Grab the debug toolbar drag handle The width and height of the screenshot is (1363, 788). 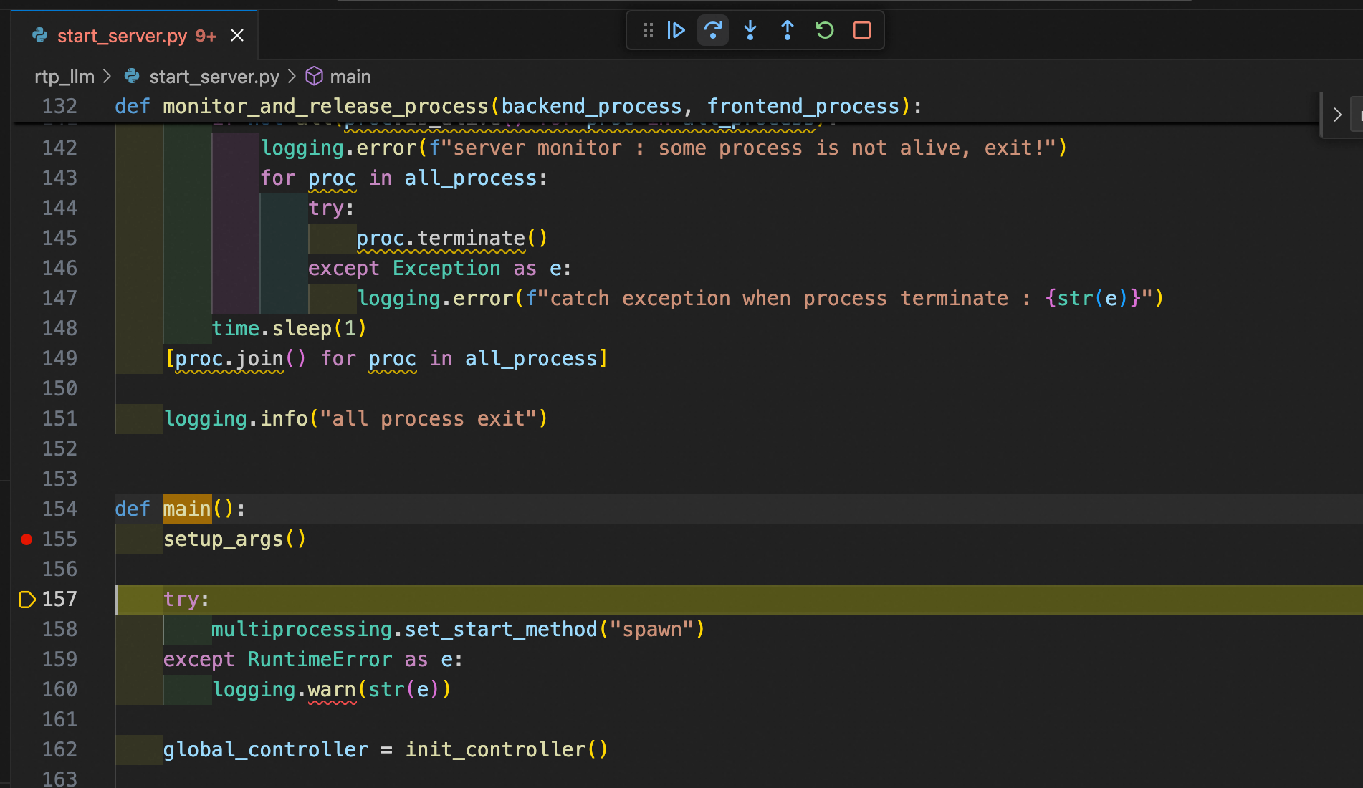648,30
